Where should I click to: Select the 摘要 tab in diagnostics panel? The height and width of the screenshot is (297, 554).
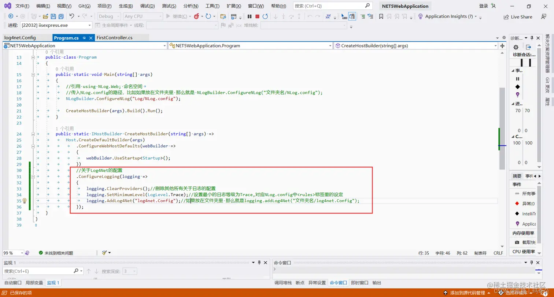pyautogui.click(x=517, y=176)
